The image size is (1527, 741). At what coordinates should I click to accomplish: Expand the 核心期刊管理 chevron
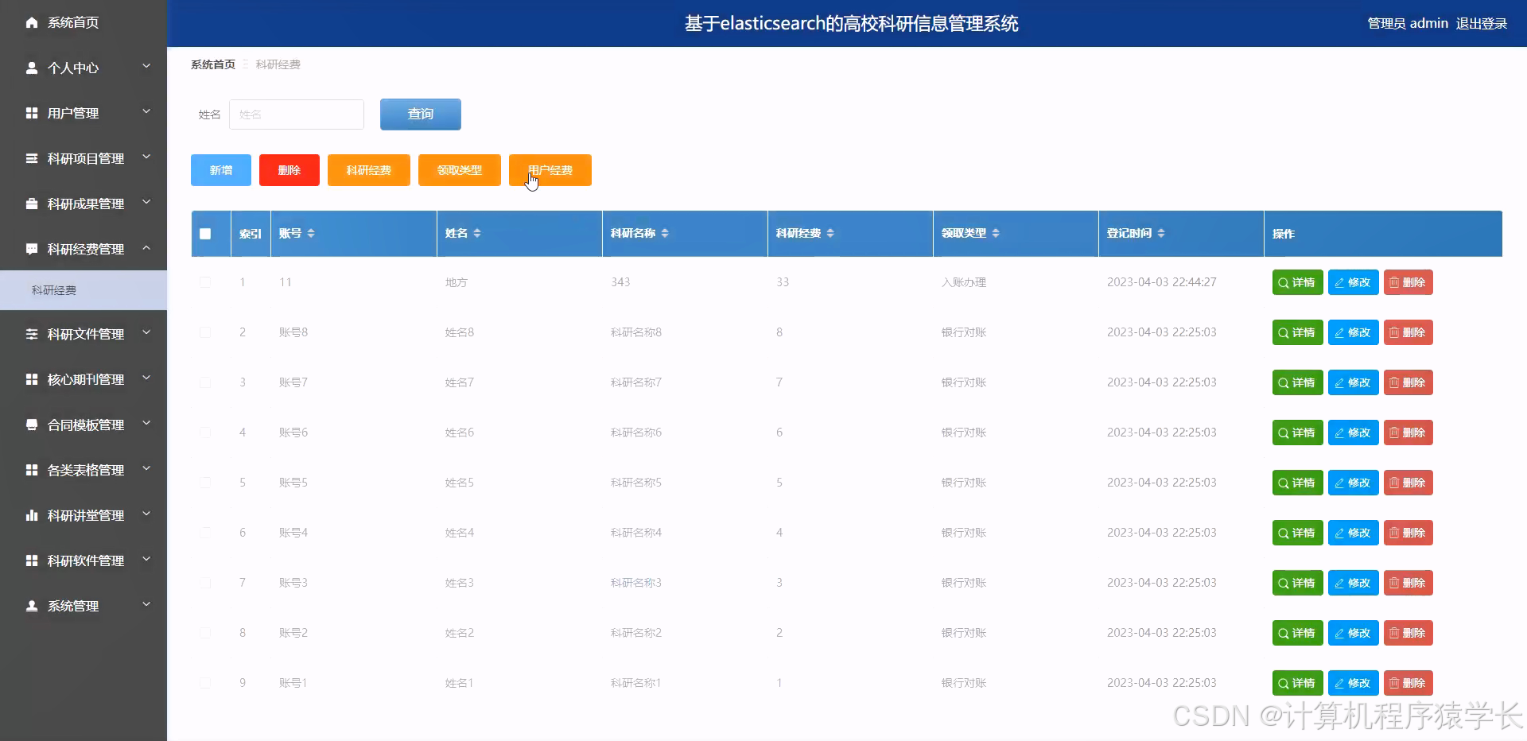146,378
